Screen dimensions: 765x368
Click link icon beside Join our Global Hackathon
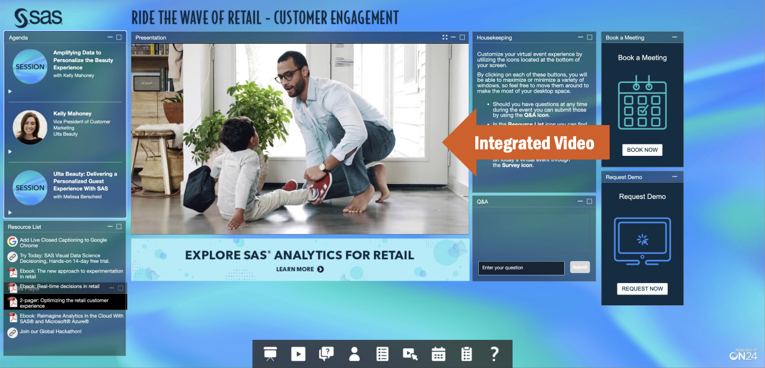coord(13,333)
